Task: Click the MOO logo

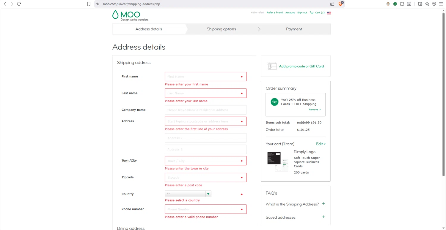Action: [126, 15]
